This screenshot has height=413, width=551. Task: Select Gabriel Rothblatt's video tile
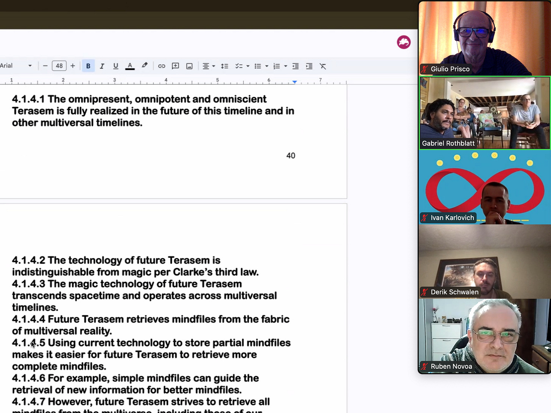click(x=484, y=113)
